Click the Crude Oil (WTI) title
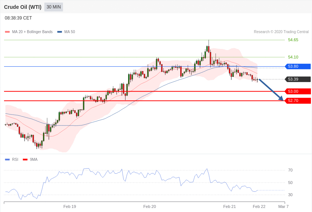 [23, 7]
